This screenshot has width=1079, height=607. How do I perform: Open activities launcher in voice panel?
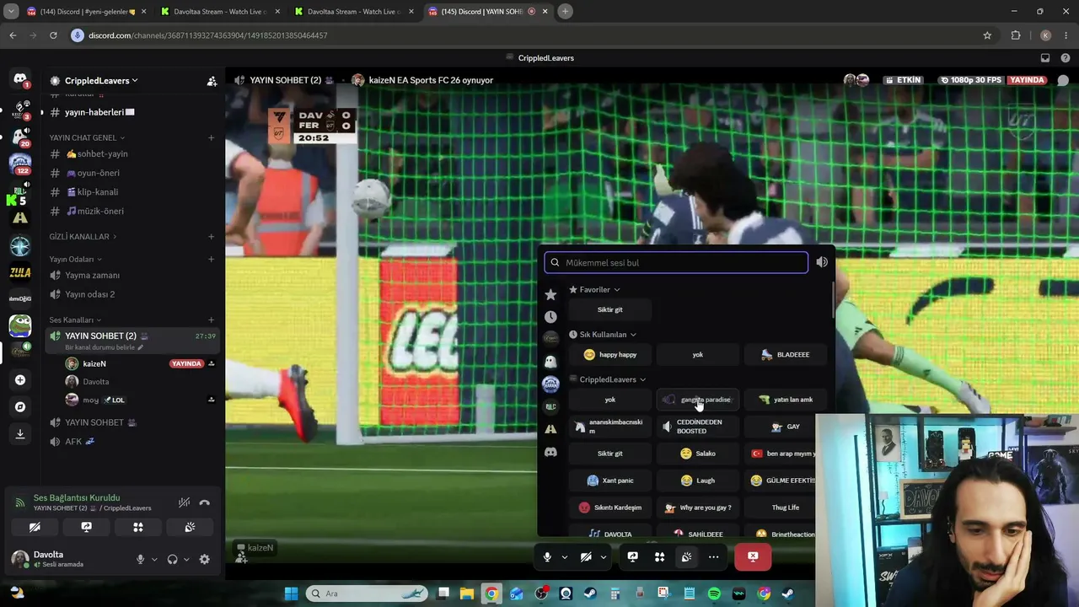coord(138,527)
